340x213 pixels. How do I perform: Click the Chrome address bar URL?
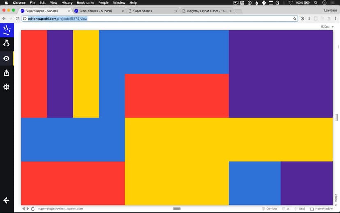(x=57, y=19)
